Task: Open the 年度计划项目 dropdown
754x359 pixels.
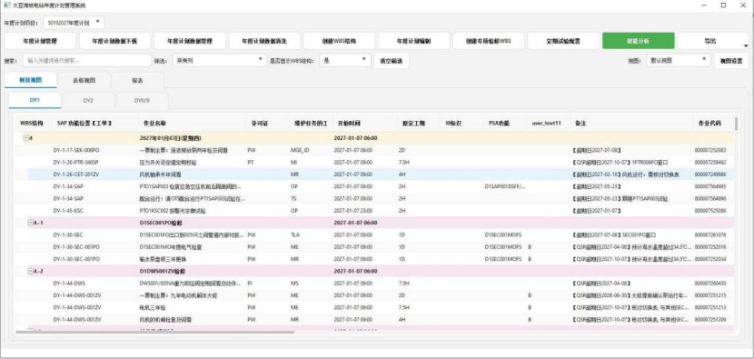Action: 74,22
